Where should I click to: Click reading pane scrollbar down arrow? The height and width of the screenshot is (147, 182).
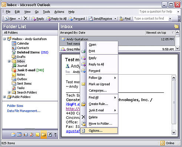click(174, 133)
